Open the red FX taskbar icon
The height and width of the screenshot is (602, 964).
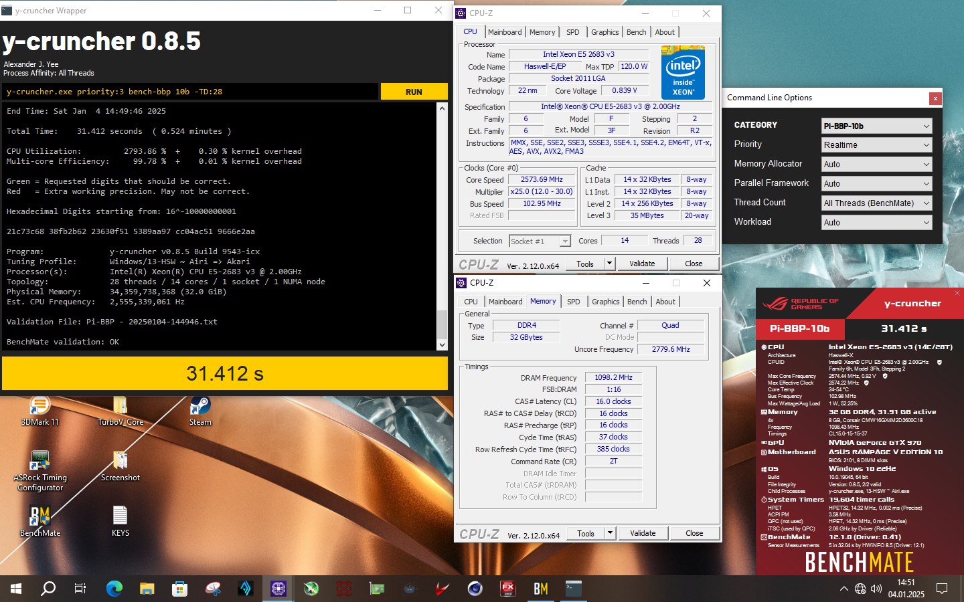click(507, 589)
